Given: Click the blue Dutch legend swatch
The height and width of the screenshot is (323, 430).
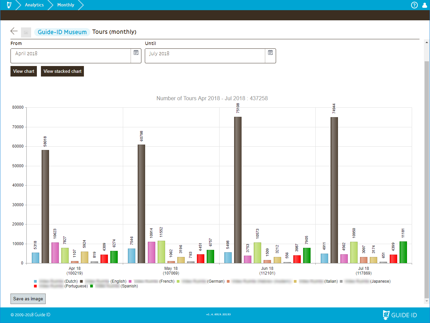Looking at the screenshot, I should (x=35, y=281).
